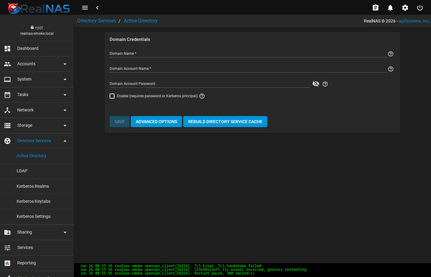Viewport: 431px width, 277px height.
Task: Click the Network topology icon
Action: tap(7, 110)
